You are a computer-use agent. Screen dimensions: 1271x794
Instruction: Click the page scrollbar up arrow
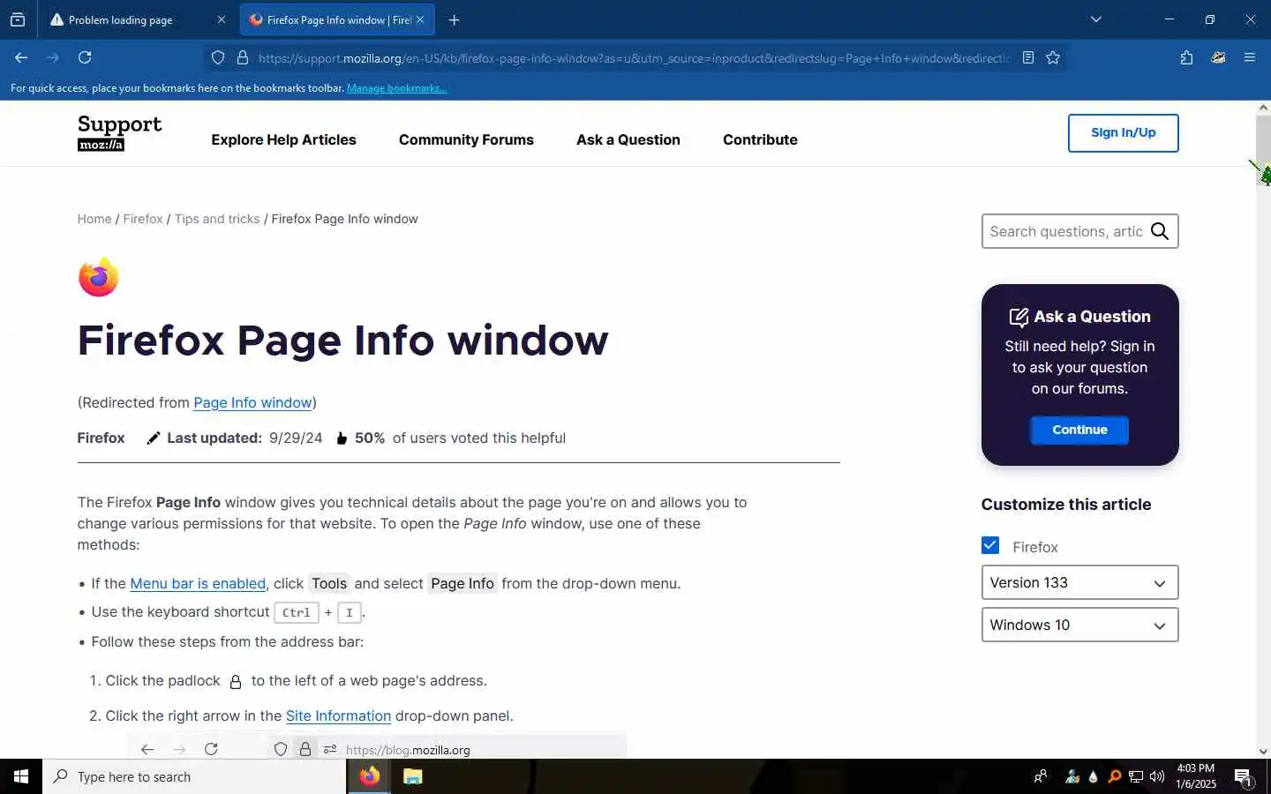click(x=1263, y=108)
